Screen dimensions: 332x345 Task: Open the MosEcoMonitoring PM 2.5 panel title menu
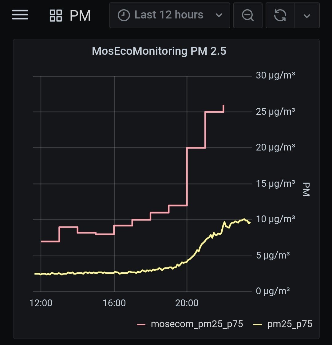159,51
